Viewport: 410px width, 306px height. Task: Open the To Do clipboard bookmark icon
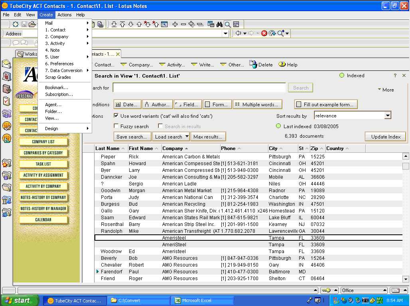[6, 101]
